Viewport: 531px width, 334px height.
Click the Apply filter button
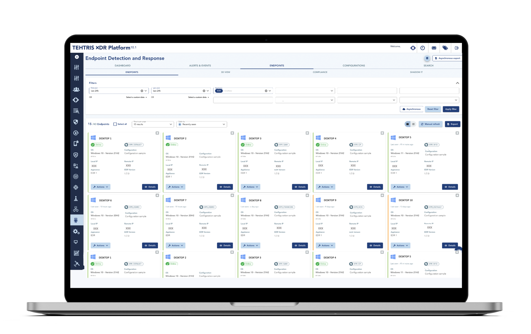pyautogui.click(x=451, y=109)
